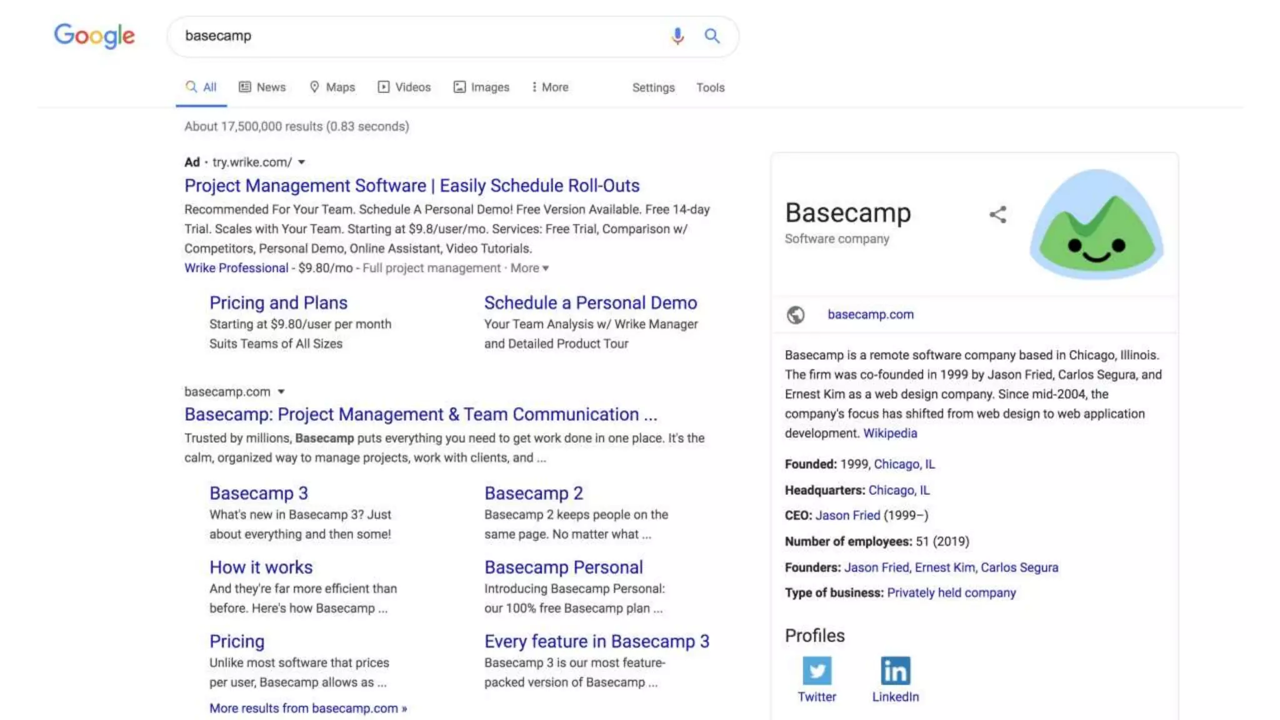This screenshot has width=1280, height=720.
Task: Click into the basecamp search field
Action: 412,36
